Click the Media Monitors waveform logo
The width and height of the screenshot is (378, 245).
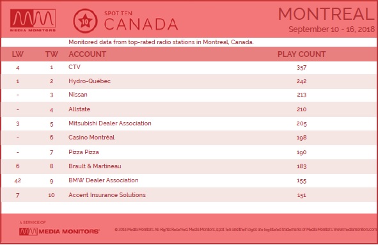[33, 20]
